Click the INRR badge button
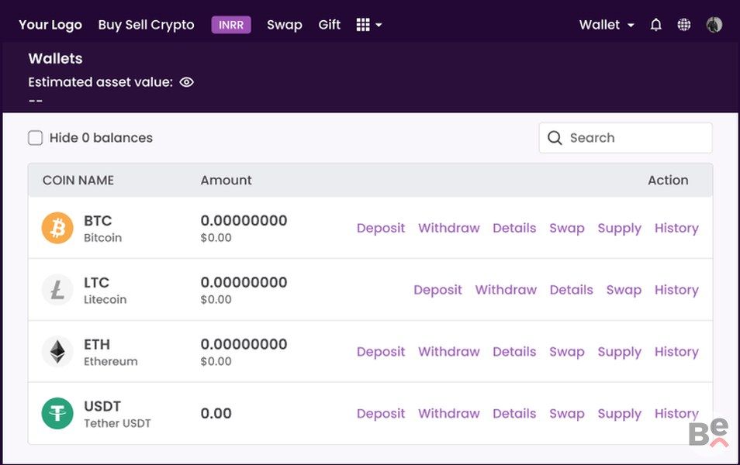The width and height of the screenshot is (740, 465). (231, 25)
